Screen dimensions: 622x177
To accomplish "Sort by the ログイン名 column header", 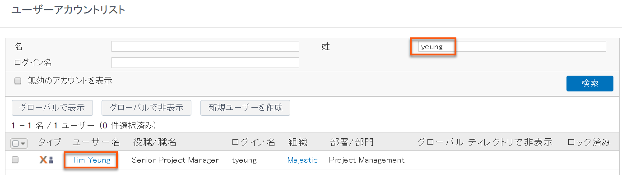I will [x=253, y=143].
